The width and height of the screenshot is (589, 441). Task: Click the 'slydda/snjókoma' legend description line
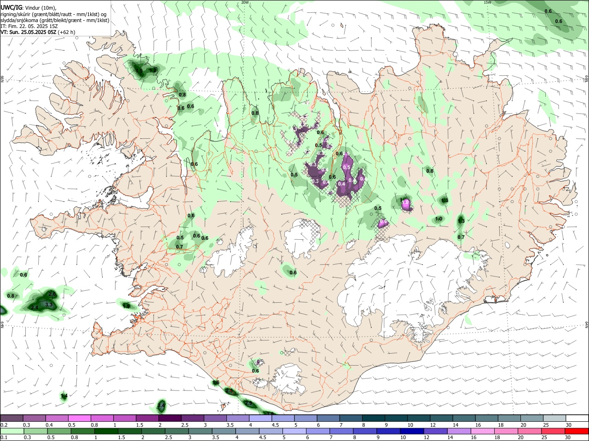pos(55,20)
